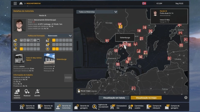This screenshot has width=200, height=112.
Task: Click the € 3.5M balance display
Action: pos(159,3)
